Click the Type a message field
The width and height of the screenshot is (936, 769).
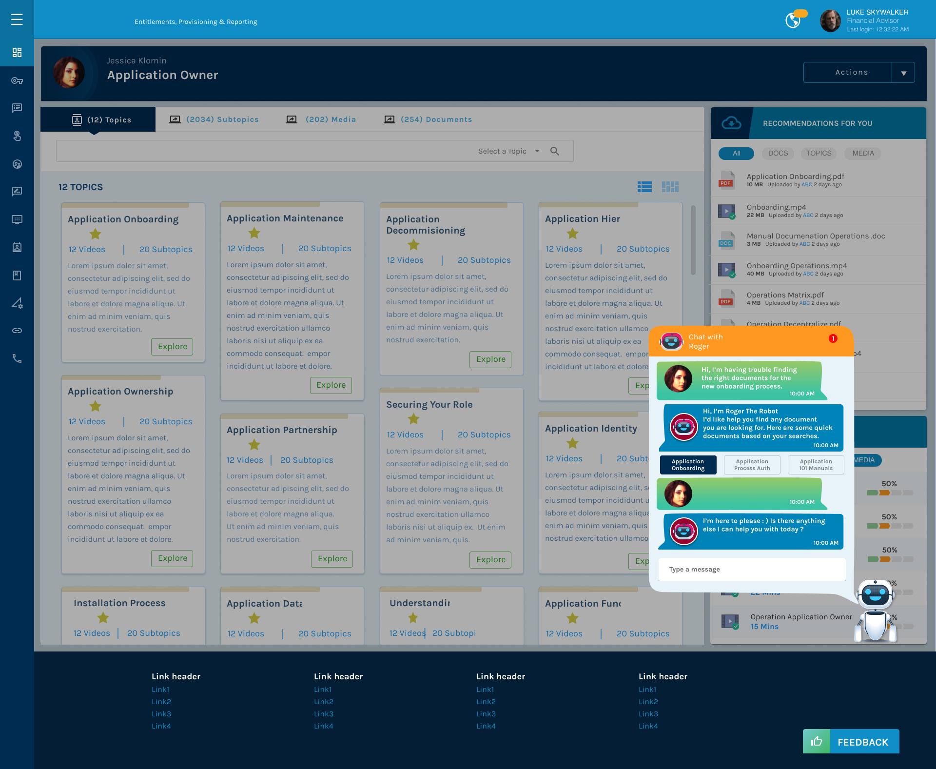click(751, 570)
